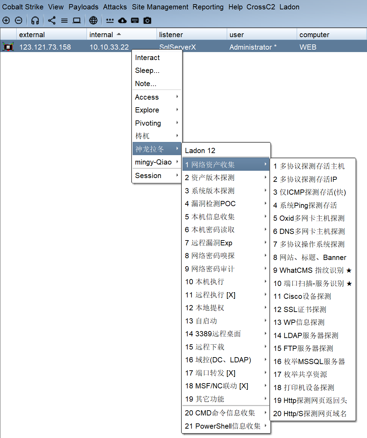Viewport: 367px width, 438px height.
Task: Open Listeners via the headphones icon
Action: (x=35, y=20)
